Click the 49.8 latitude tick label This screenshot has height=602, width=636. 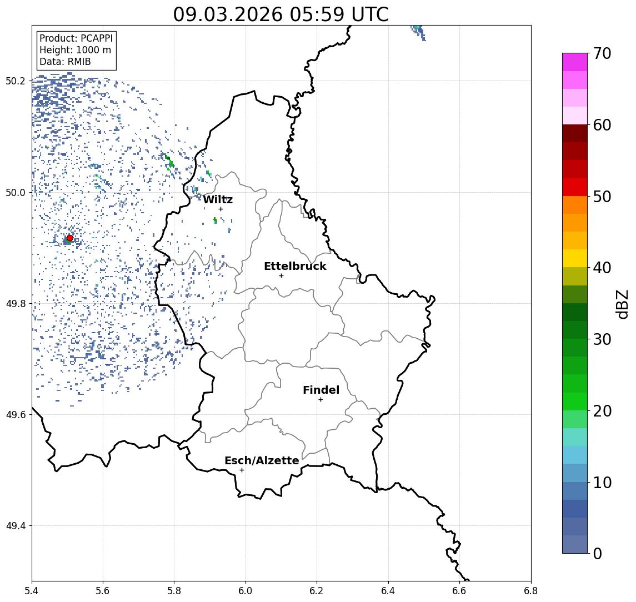[x=16, y=303]
